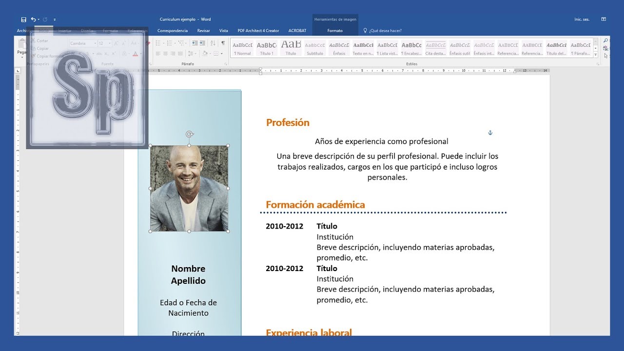Screen dimensions: 624x351
Task: Center the paragraph text
Action: (x=165, y=54)
